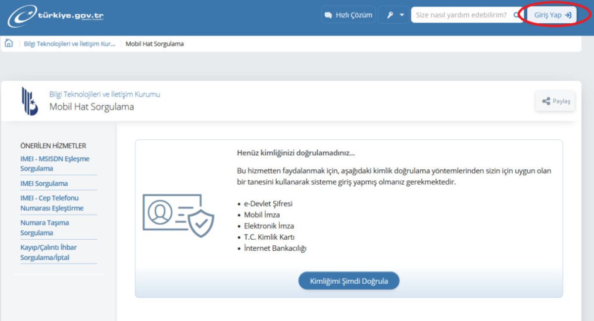Click the home icon in breadcrumb
This screenshot has width=594, height=321.
coord(8,43)
